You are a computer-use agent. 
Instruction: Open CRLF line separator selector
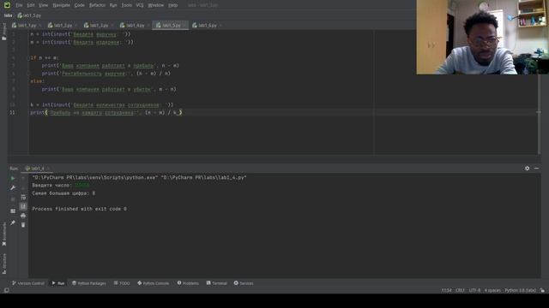tap(460, 290)
